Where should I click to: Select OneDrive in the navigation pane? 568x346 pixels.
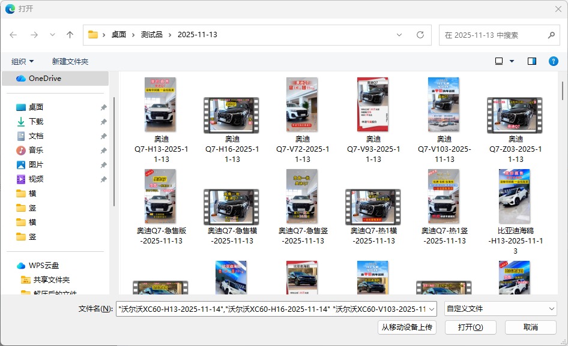[55, 78]
